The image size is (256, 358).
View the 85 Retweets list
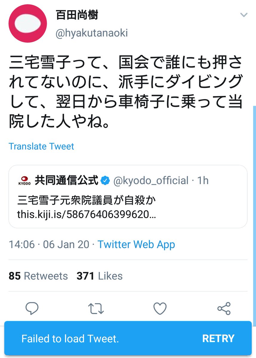click(38, 276)
